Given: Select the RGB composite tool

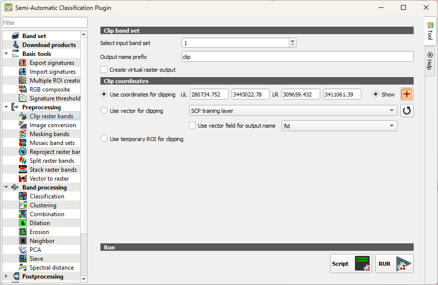Looking at the screenshot, I should 49,90.
